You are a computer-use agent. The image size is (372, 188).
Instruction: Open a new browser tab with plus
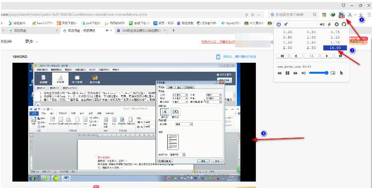pyautogui.click(x=173, y=31)
